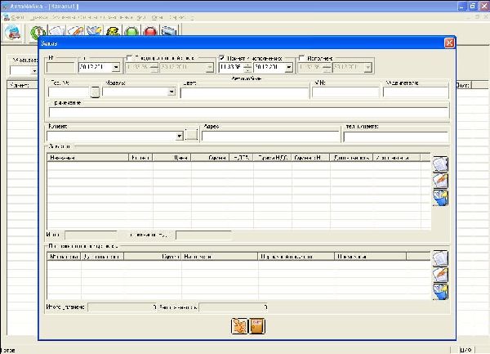490x354 pixels.
Task: Focus the 'Адрес' text field
Action: 269,137
